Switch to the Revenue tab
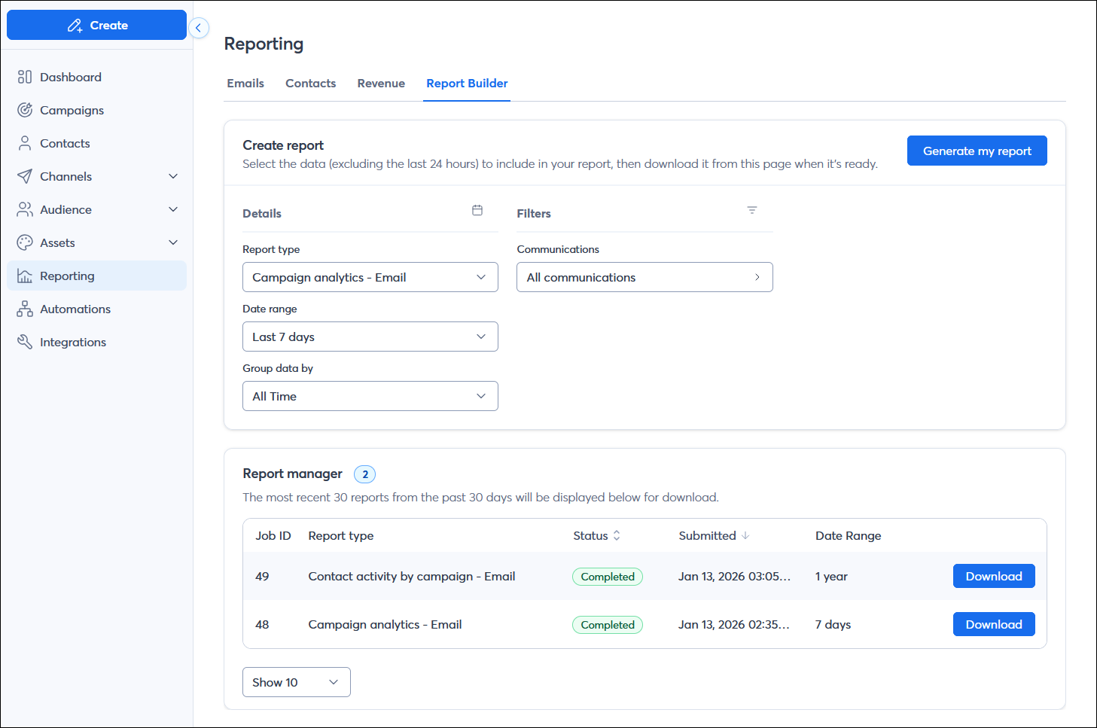1097x728 pixels. tap(381, 84)
